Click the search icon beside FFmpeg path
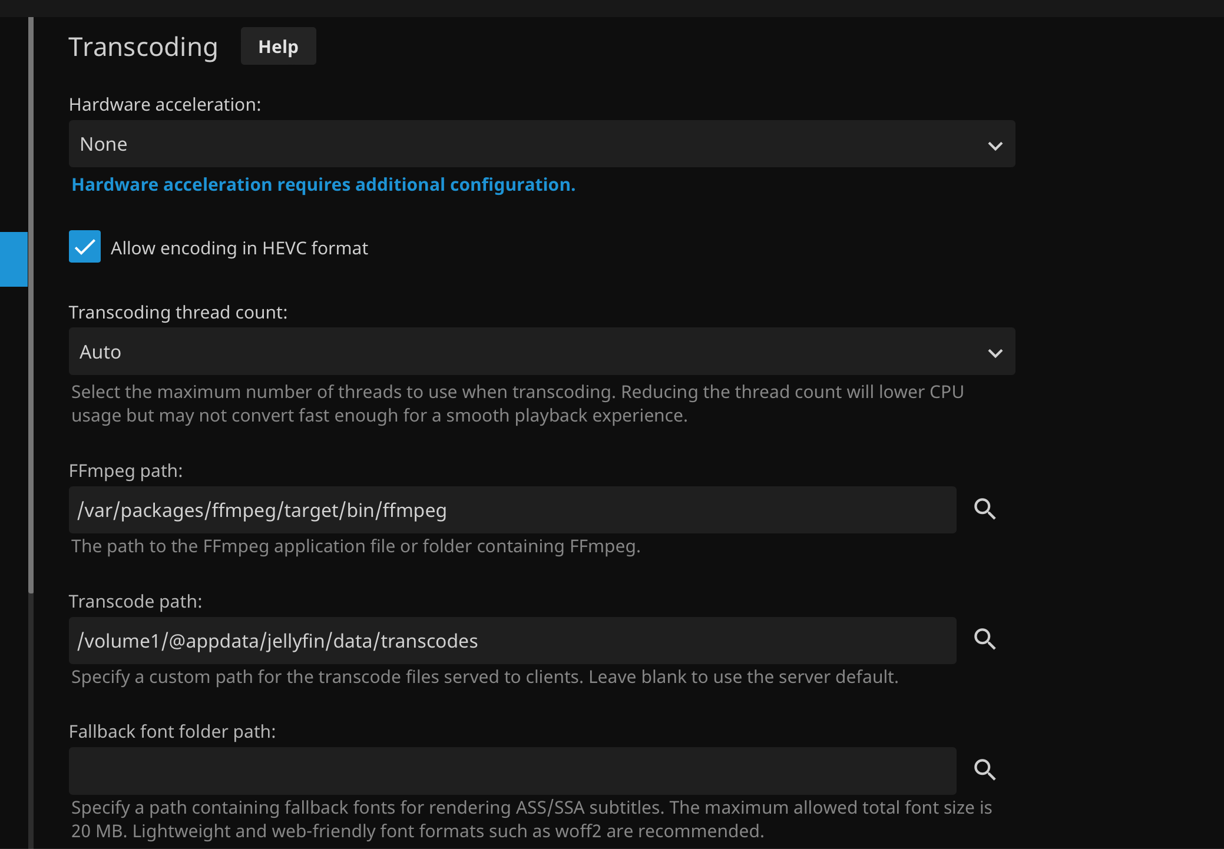Image resolution: width=1224 pixels, height=849 pixels. coord(985,509)
